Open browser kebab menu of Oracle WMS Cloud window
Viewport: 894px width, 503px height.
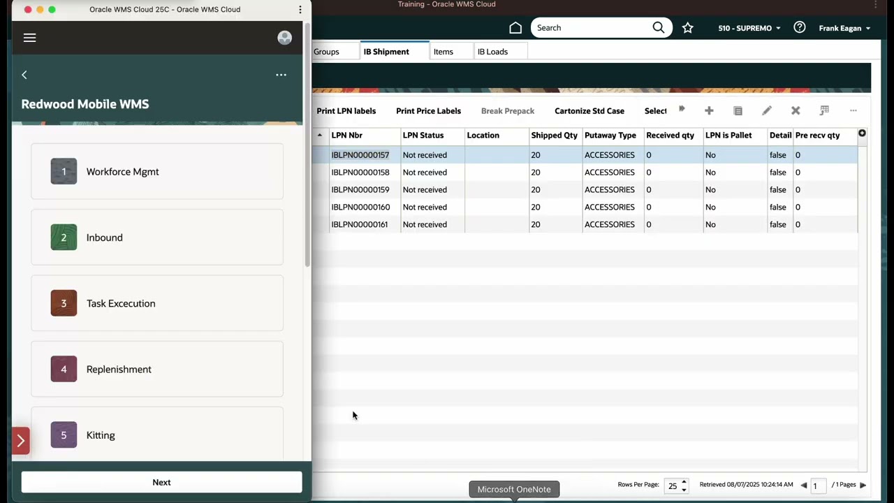coord(300,9)
